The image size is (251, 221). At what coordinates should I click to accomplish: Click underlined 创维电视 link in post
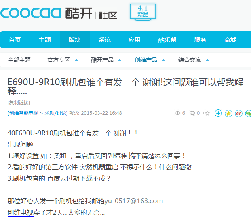pos(21,213)
